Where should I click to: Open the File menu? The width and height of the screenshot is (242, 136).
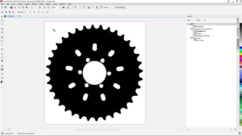click(x=3, y=4)
